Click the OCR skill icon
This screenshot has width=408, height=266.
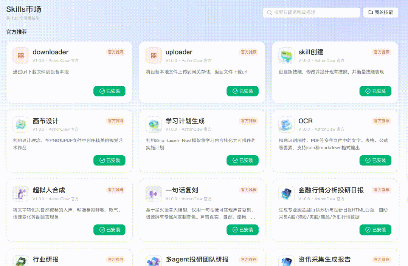pos(287,125)
